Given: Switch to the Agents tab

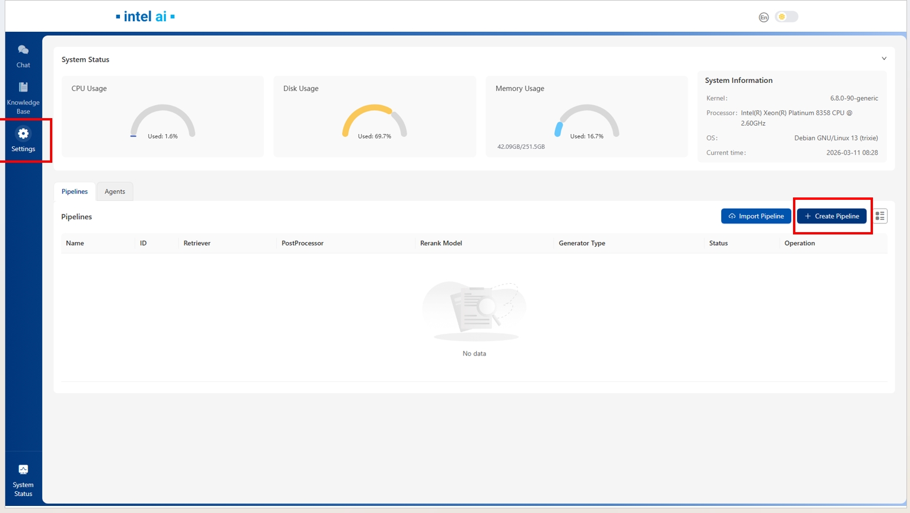Looking at the screenshot, I should [115, 192].
